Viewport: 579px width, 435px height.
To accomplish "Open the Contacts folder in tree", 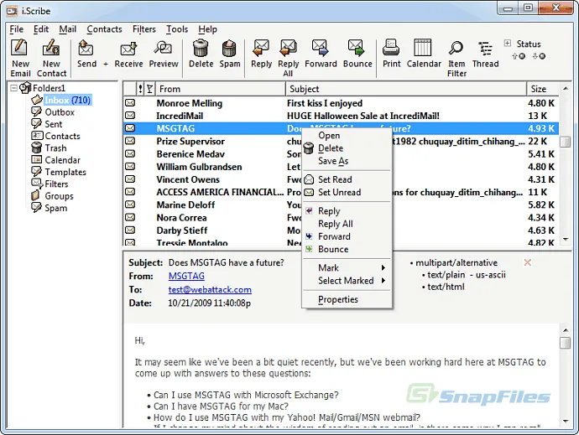I will (x=62, y=136).
